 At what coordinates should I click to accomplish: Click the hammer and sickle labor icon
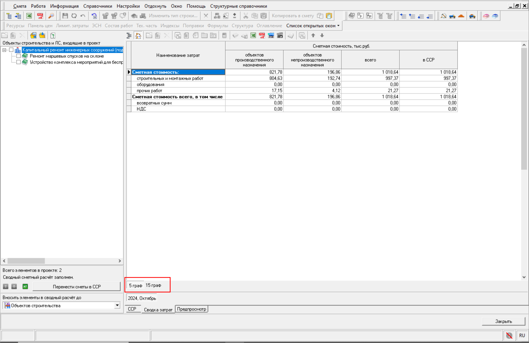pos(443,16)
